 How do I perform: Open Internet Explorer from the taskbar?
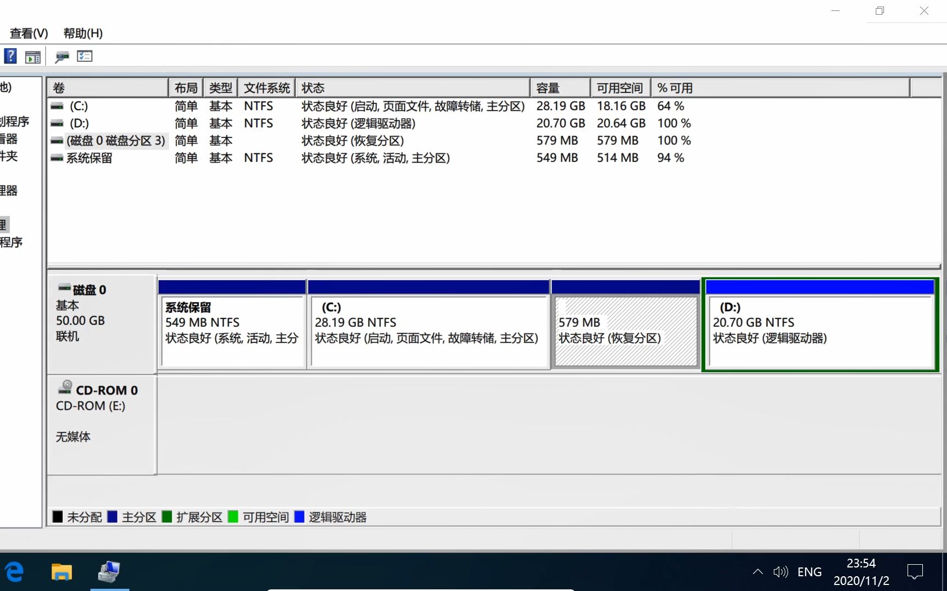(x=15, y=572)
